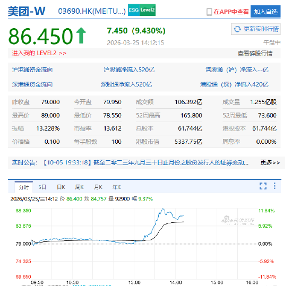Click the 振幅 value 13.228%
Viewport: 292px width, 286px height.
(x=48, y=128)
